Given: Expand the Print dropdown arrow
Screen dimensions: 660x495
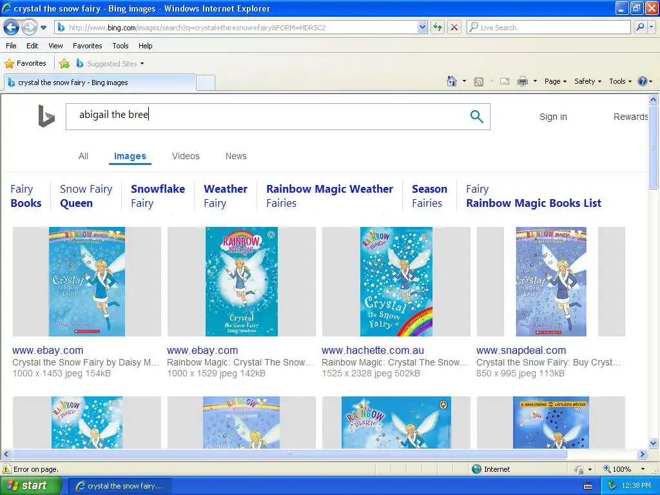Looking at the screenshot, I should (535, 81).
